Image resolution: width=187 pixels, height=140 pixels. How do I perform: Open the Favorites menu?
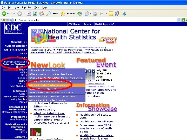[26, 7]
